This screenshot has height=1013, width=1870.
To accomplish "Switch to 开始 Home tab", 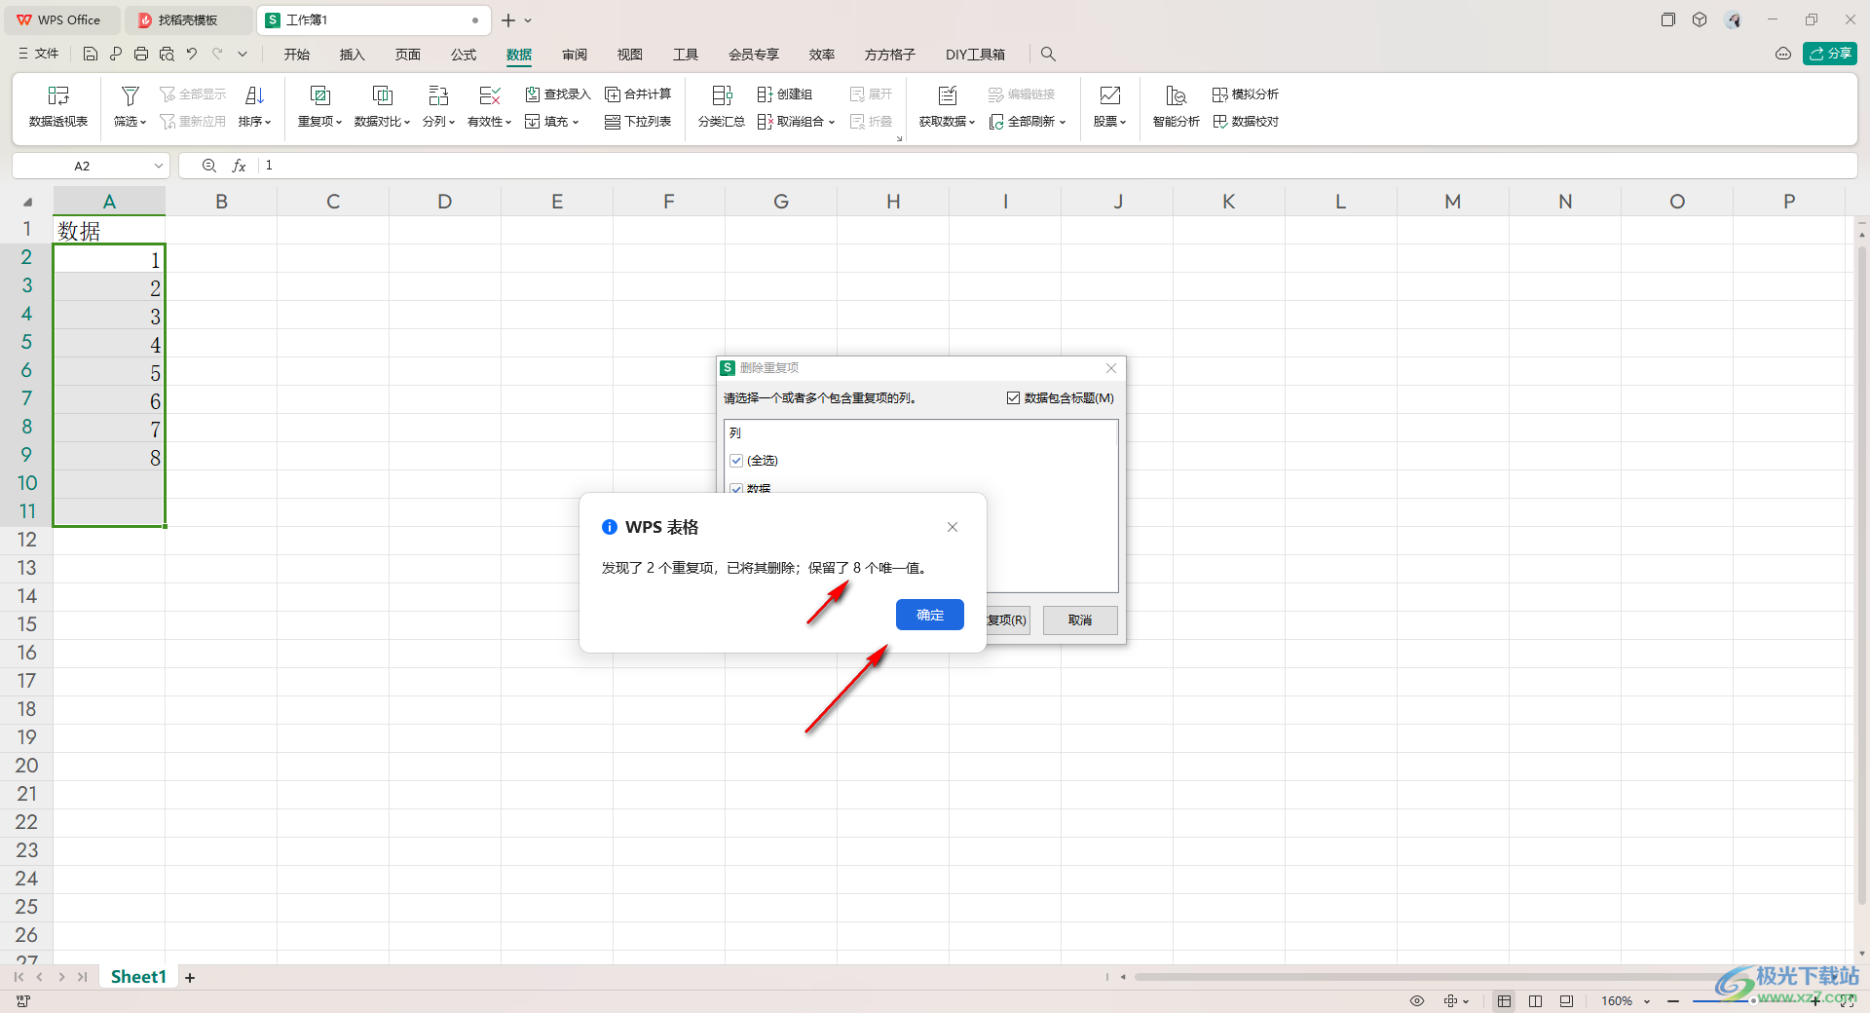I will (297, 55).
